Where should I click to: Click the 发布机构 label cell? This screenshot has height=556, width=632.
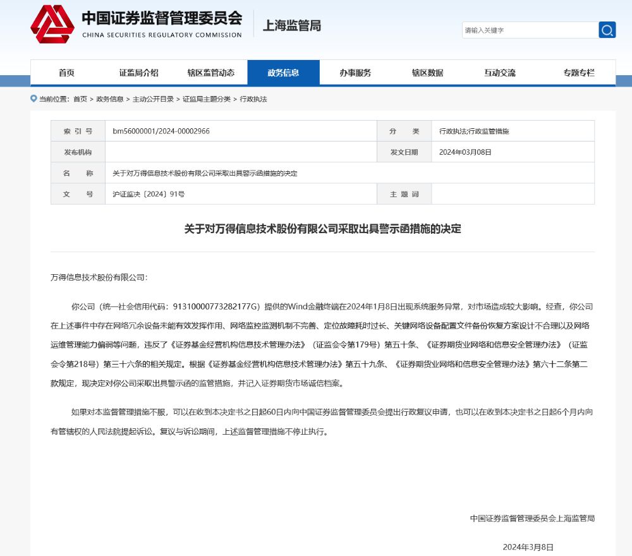[x=78, y=152]
